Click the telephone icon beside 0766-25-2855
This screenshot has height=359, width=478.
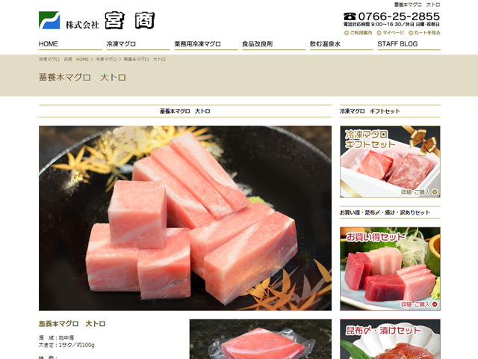click(x=350, y=16)
